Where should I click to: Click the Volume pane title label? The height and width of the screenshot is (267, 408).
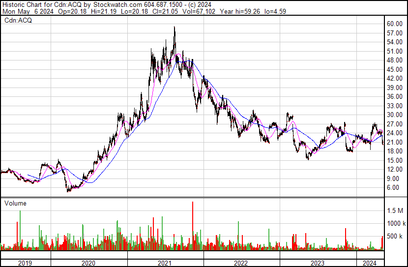pos(15,203)
